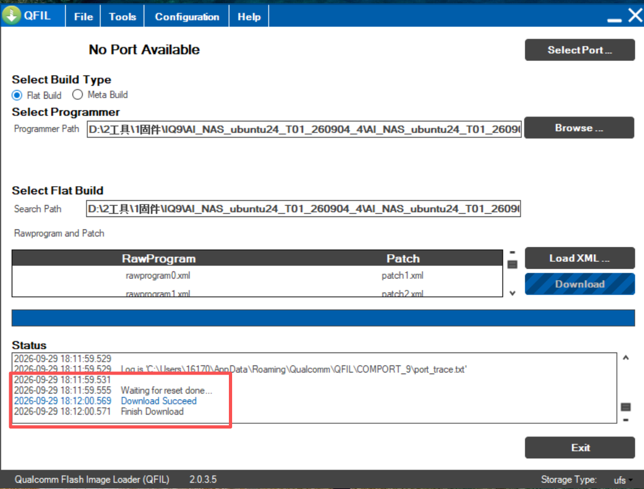Viewport: 644px width, 489px height.
Task: Click the green QFIL download-arrow logo
Action: coord(11,16)
